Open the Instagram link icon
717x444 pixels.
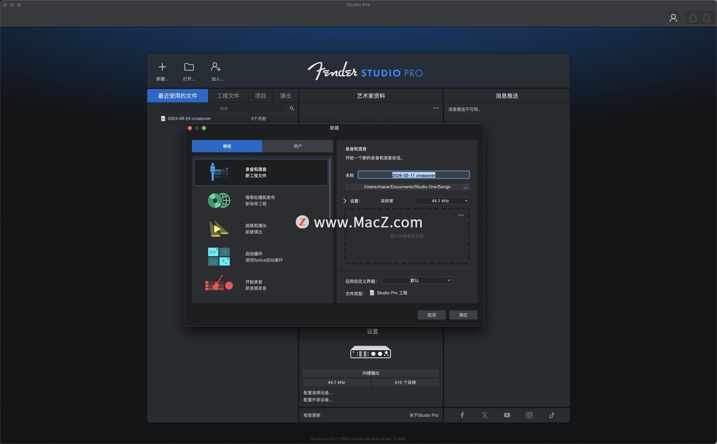[x=529, y=415]
